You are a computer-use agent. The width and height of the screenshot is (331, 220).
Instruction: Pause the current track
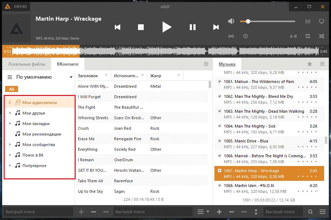coord(193,27)
